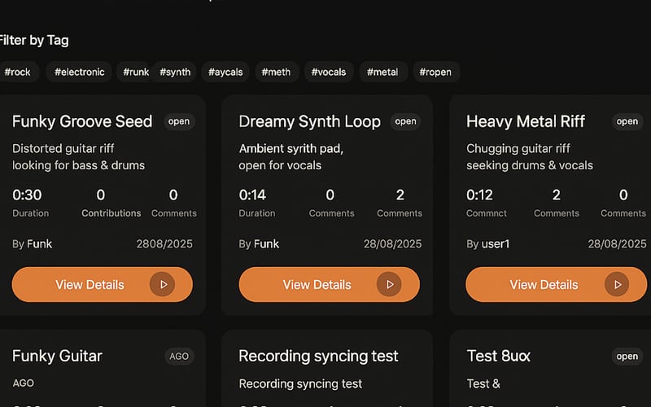Click author Funk on Dreamy Synth Loop

(x=267, y=243)
